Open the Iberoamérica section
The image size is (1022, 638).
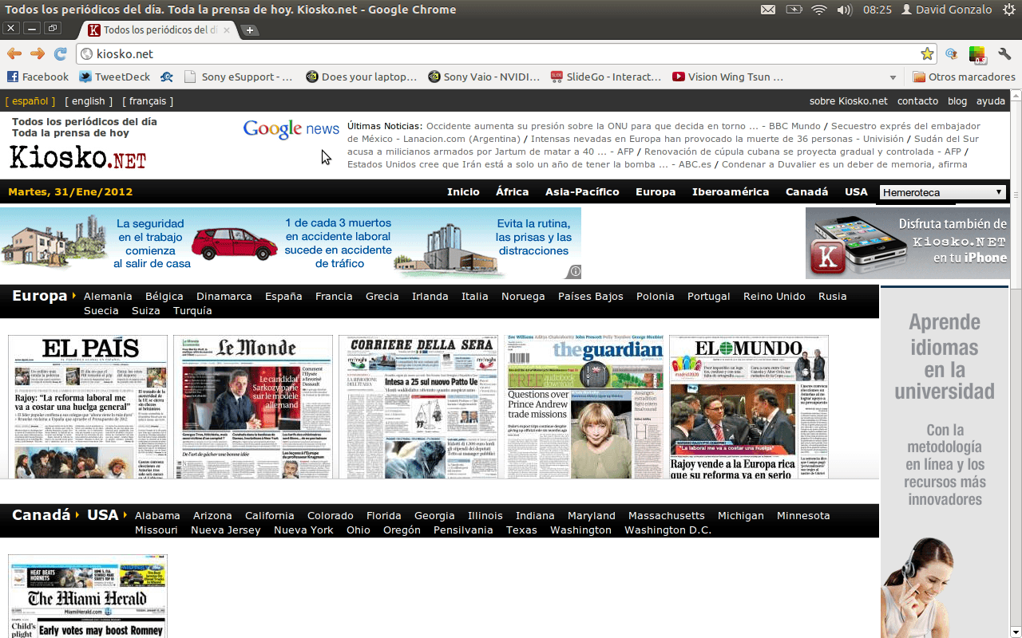pos(731,192)
